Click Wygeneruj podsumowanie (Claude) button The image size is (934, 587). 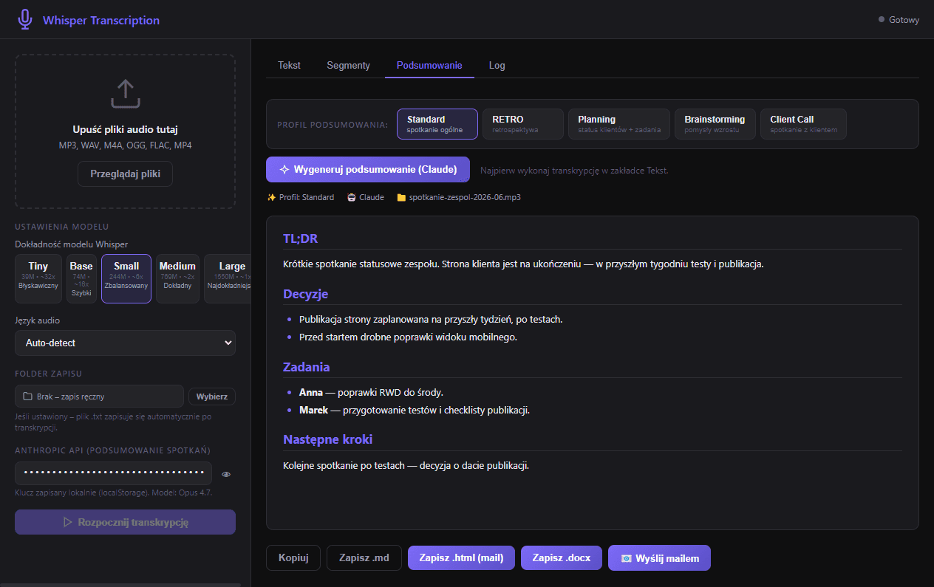[x=368, y=169]
